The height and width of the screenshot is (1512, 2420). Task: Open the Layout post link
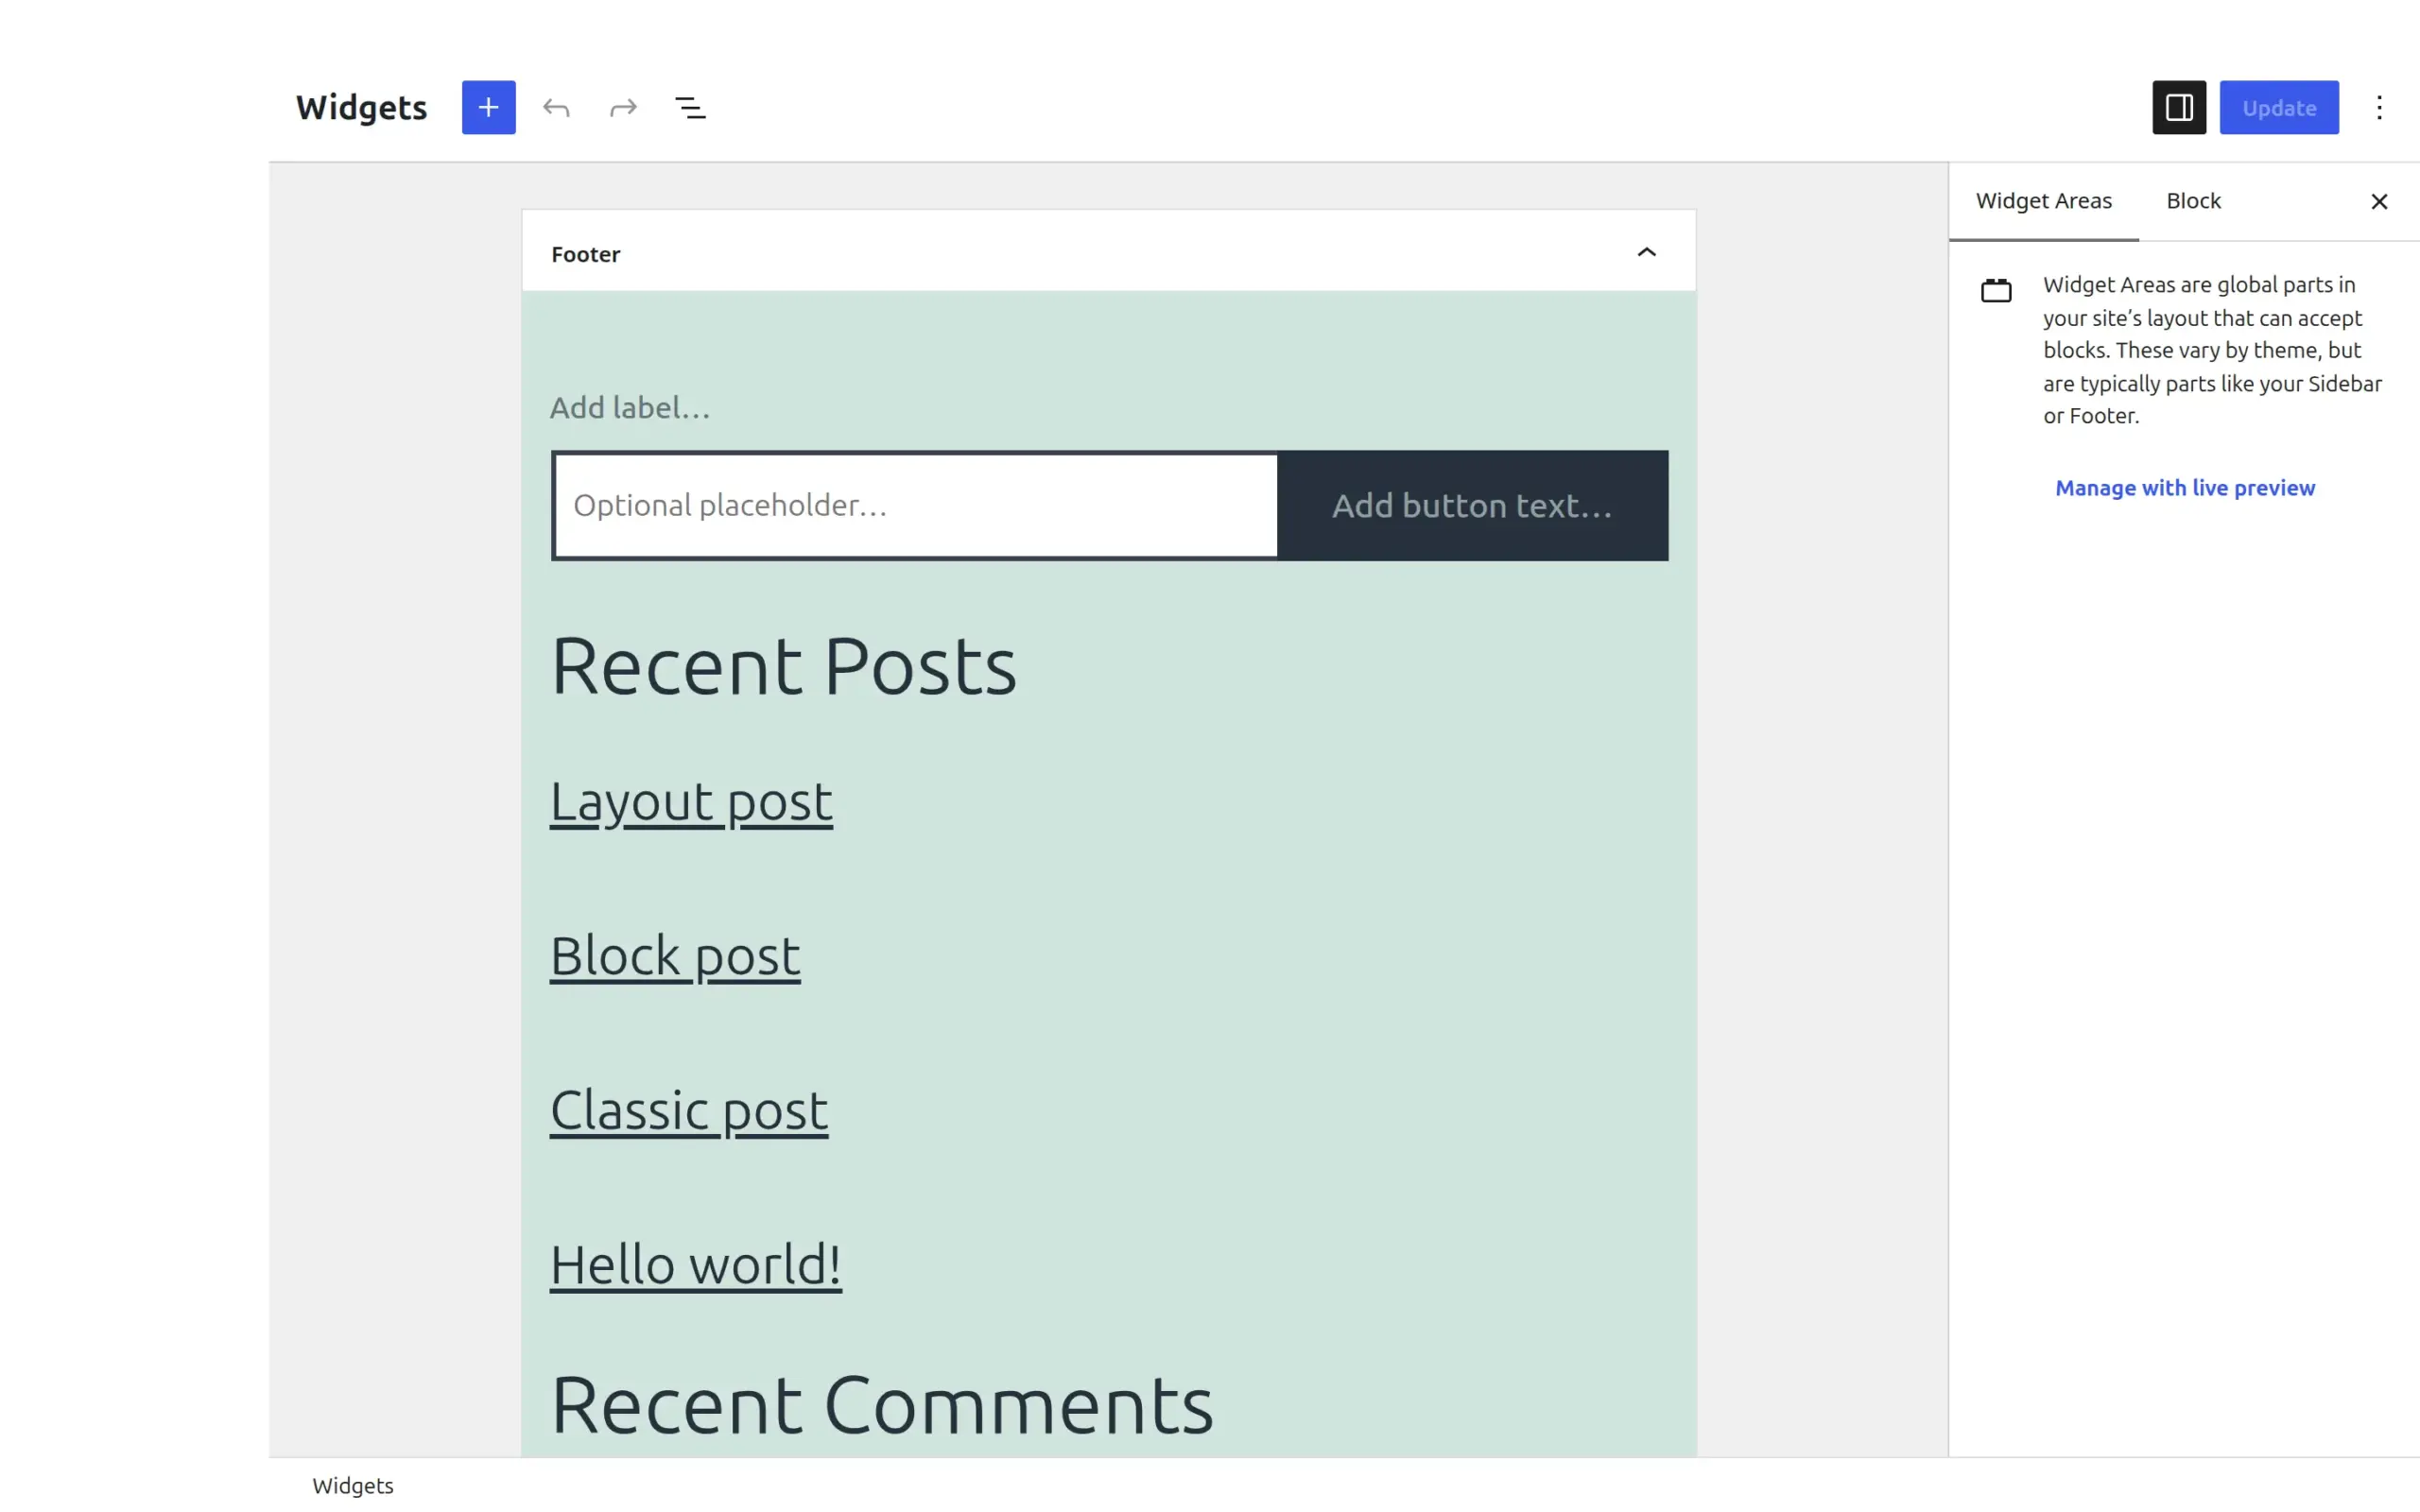(x=691, y=802)
